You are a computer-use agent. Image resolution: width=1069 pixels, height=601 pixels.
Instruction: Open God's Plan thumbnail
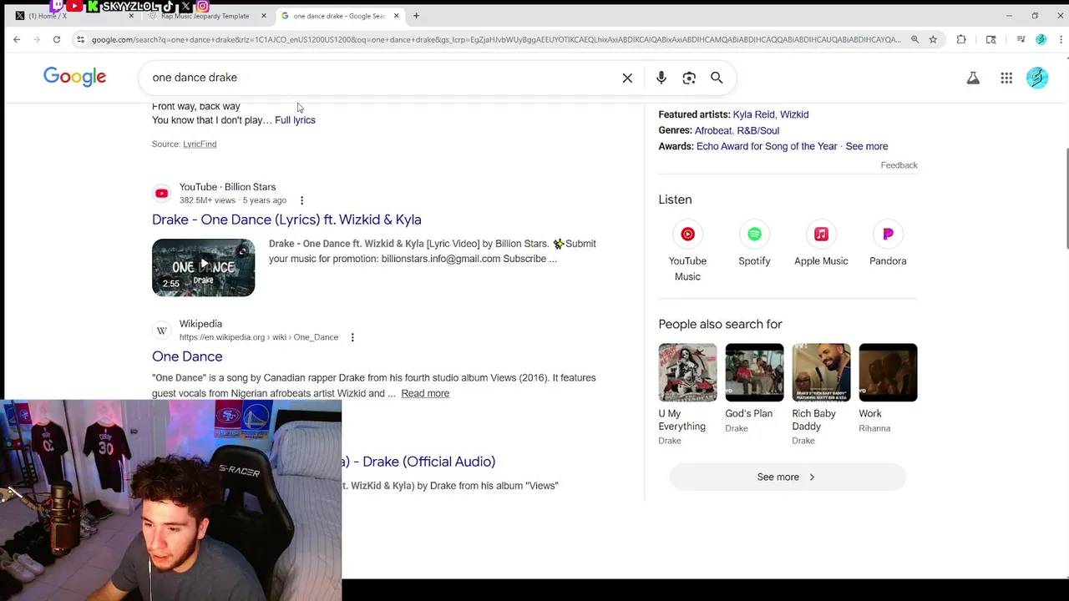pyautogui.click(x=754, y=372)
